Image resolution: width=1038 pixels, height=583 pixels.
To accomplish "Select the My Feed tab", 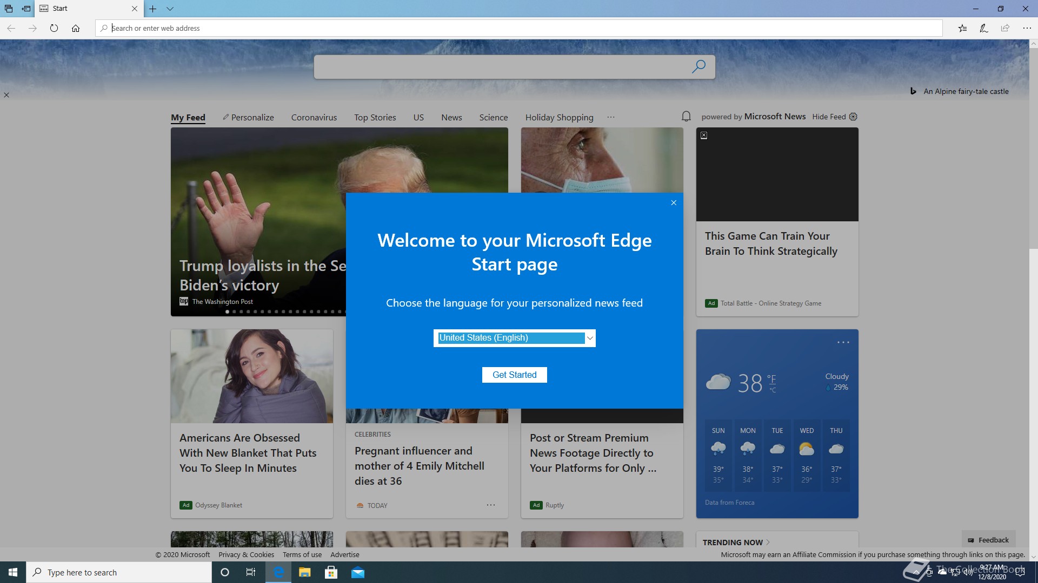I will point(188,117).
